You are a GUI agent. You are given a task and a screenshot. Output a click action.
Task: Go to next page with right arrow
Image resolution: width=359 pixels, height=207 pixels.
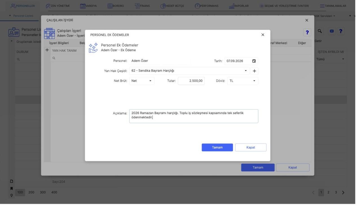(x=343, y=192)
